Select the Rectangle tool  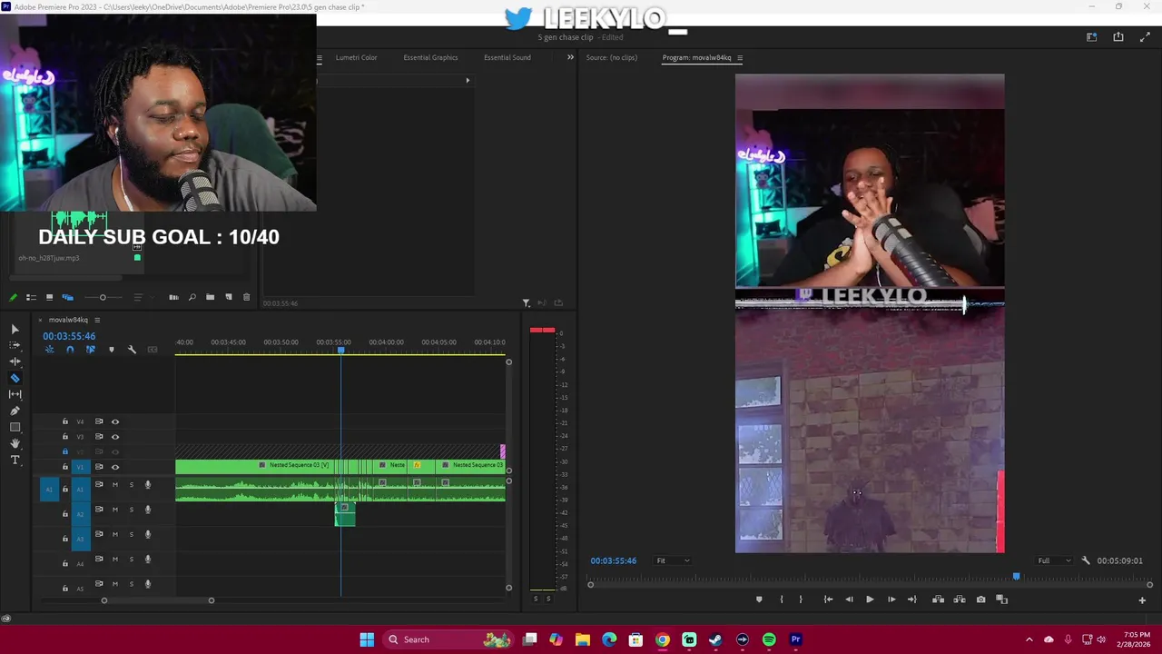15,427
